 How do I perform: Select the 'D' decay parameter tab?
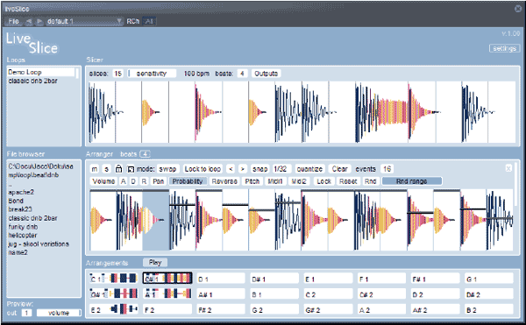point(133,181)
